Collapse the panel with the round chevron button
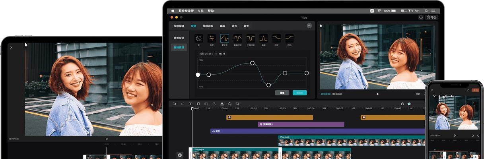This screenshot has height=159, width=484. point(309,25)
